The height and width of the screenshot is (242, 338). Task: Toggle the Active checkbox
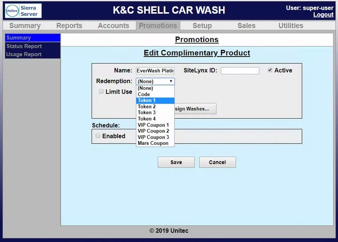[270, 70]
